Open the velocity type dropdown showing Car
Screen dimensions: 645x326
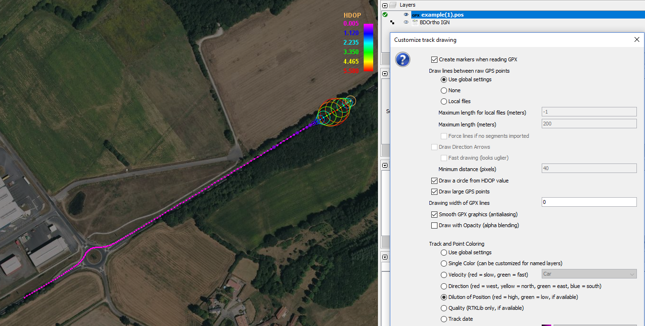coord(589,274)
